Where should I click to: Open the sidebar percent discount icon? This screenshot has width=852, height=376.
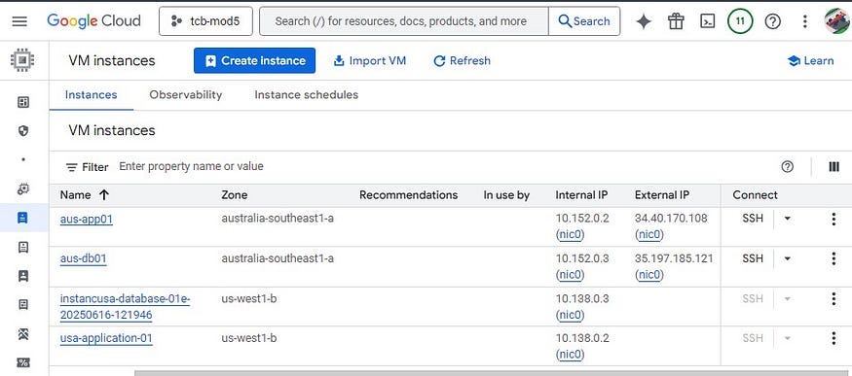click(x=22, y=362)
